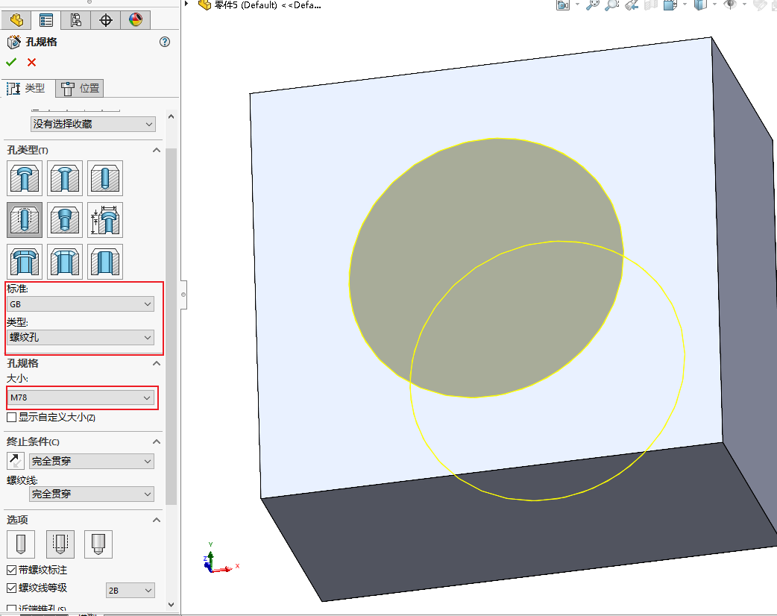
Task: Click the Zoom to Fit magnifier tool
Action: click(x=592, y=5)
